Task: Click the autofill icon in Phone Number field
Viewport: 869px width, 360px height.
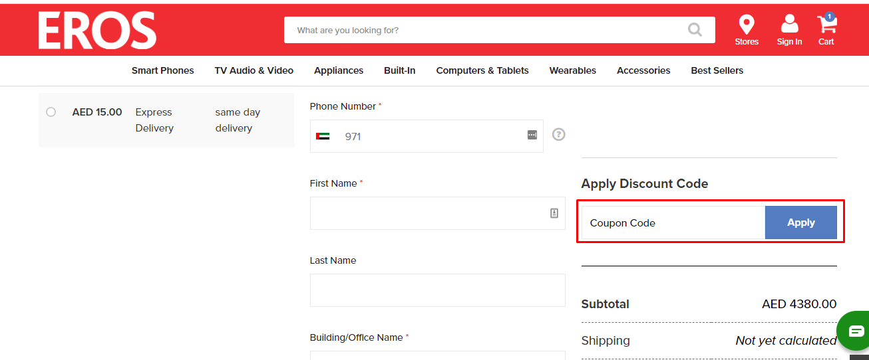Action: pyautogui.click(x=532, y=135)
